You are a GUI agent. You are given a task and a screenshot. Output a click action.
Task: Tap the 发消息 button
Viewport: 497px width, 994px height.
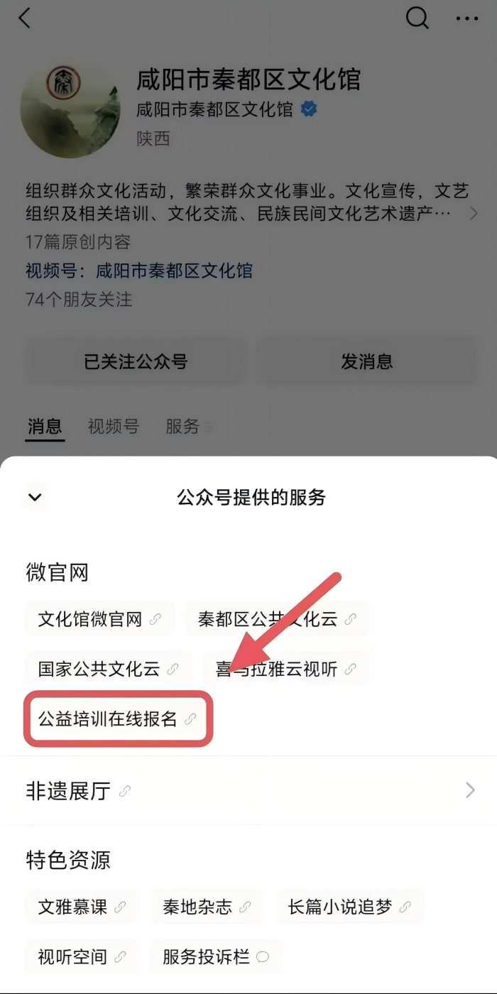pos(367,361)
